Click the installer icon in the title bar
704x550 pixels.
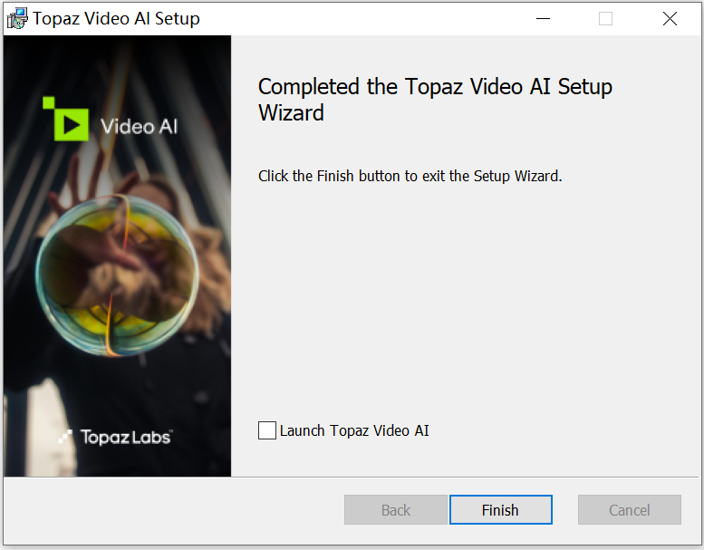click(17, 18)
